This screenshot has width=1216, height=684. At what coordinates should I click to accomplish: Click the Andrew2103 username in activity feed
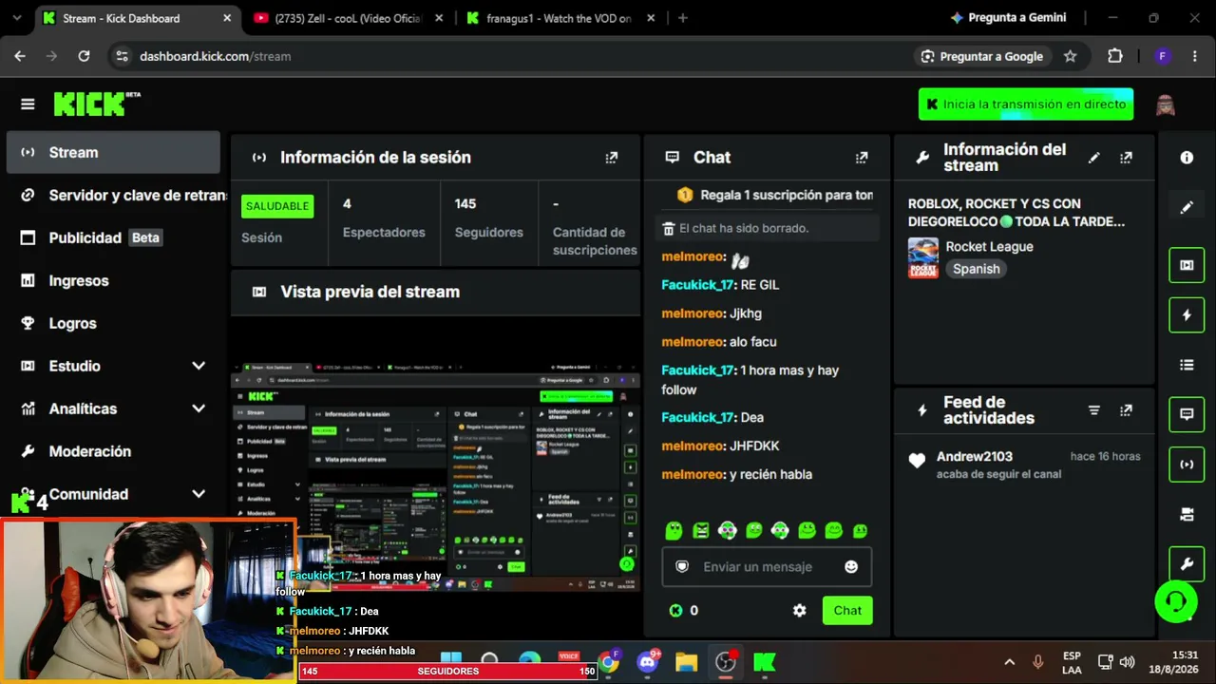[x=975, y=457]
